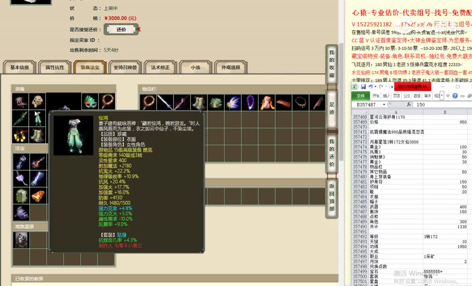Click the green chest item in 法宝 panel
The image size is (472, 286).
[x=21, y=195]
